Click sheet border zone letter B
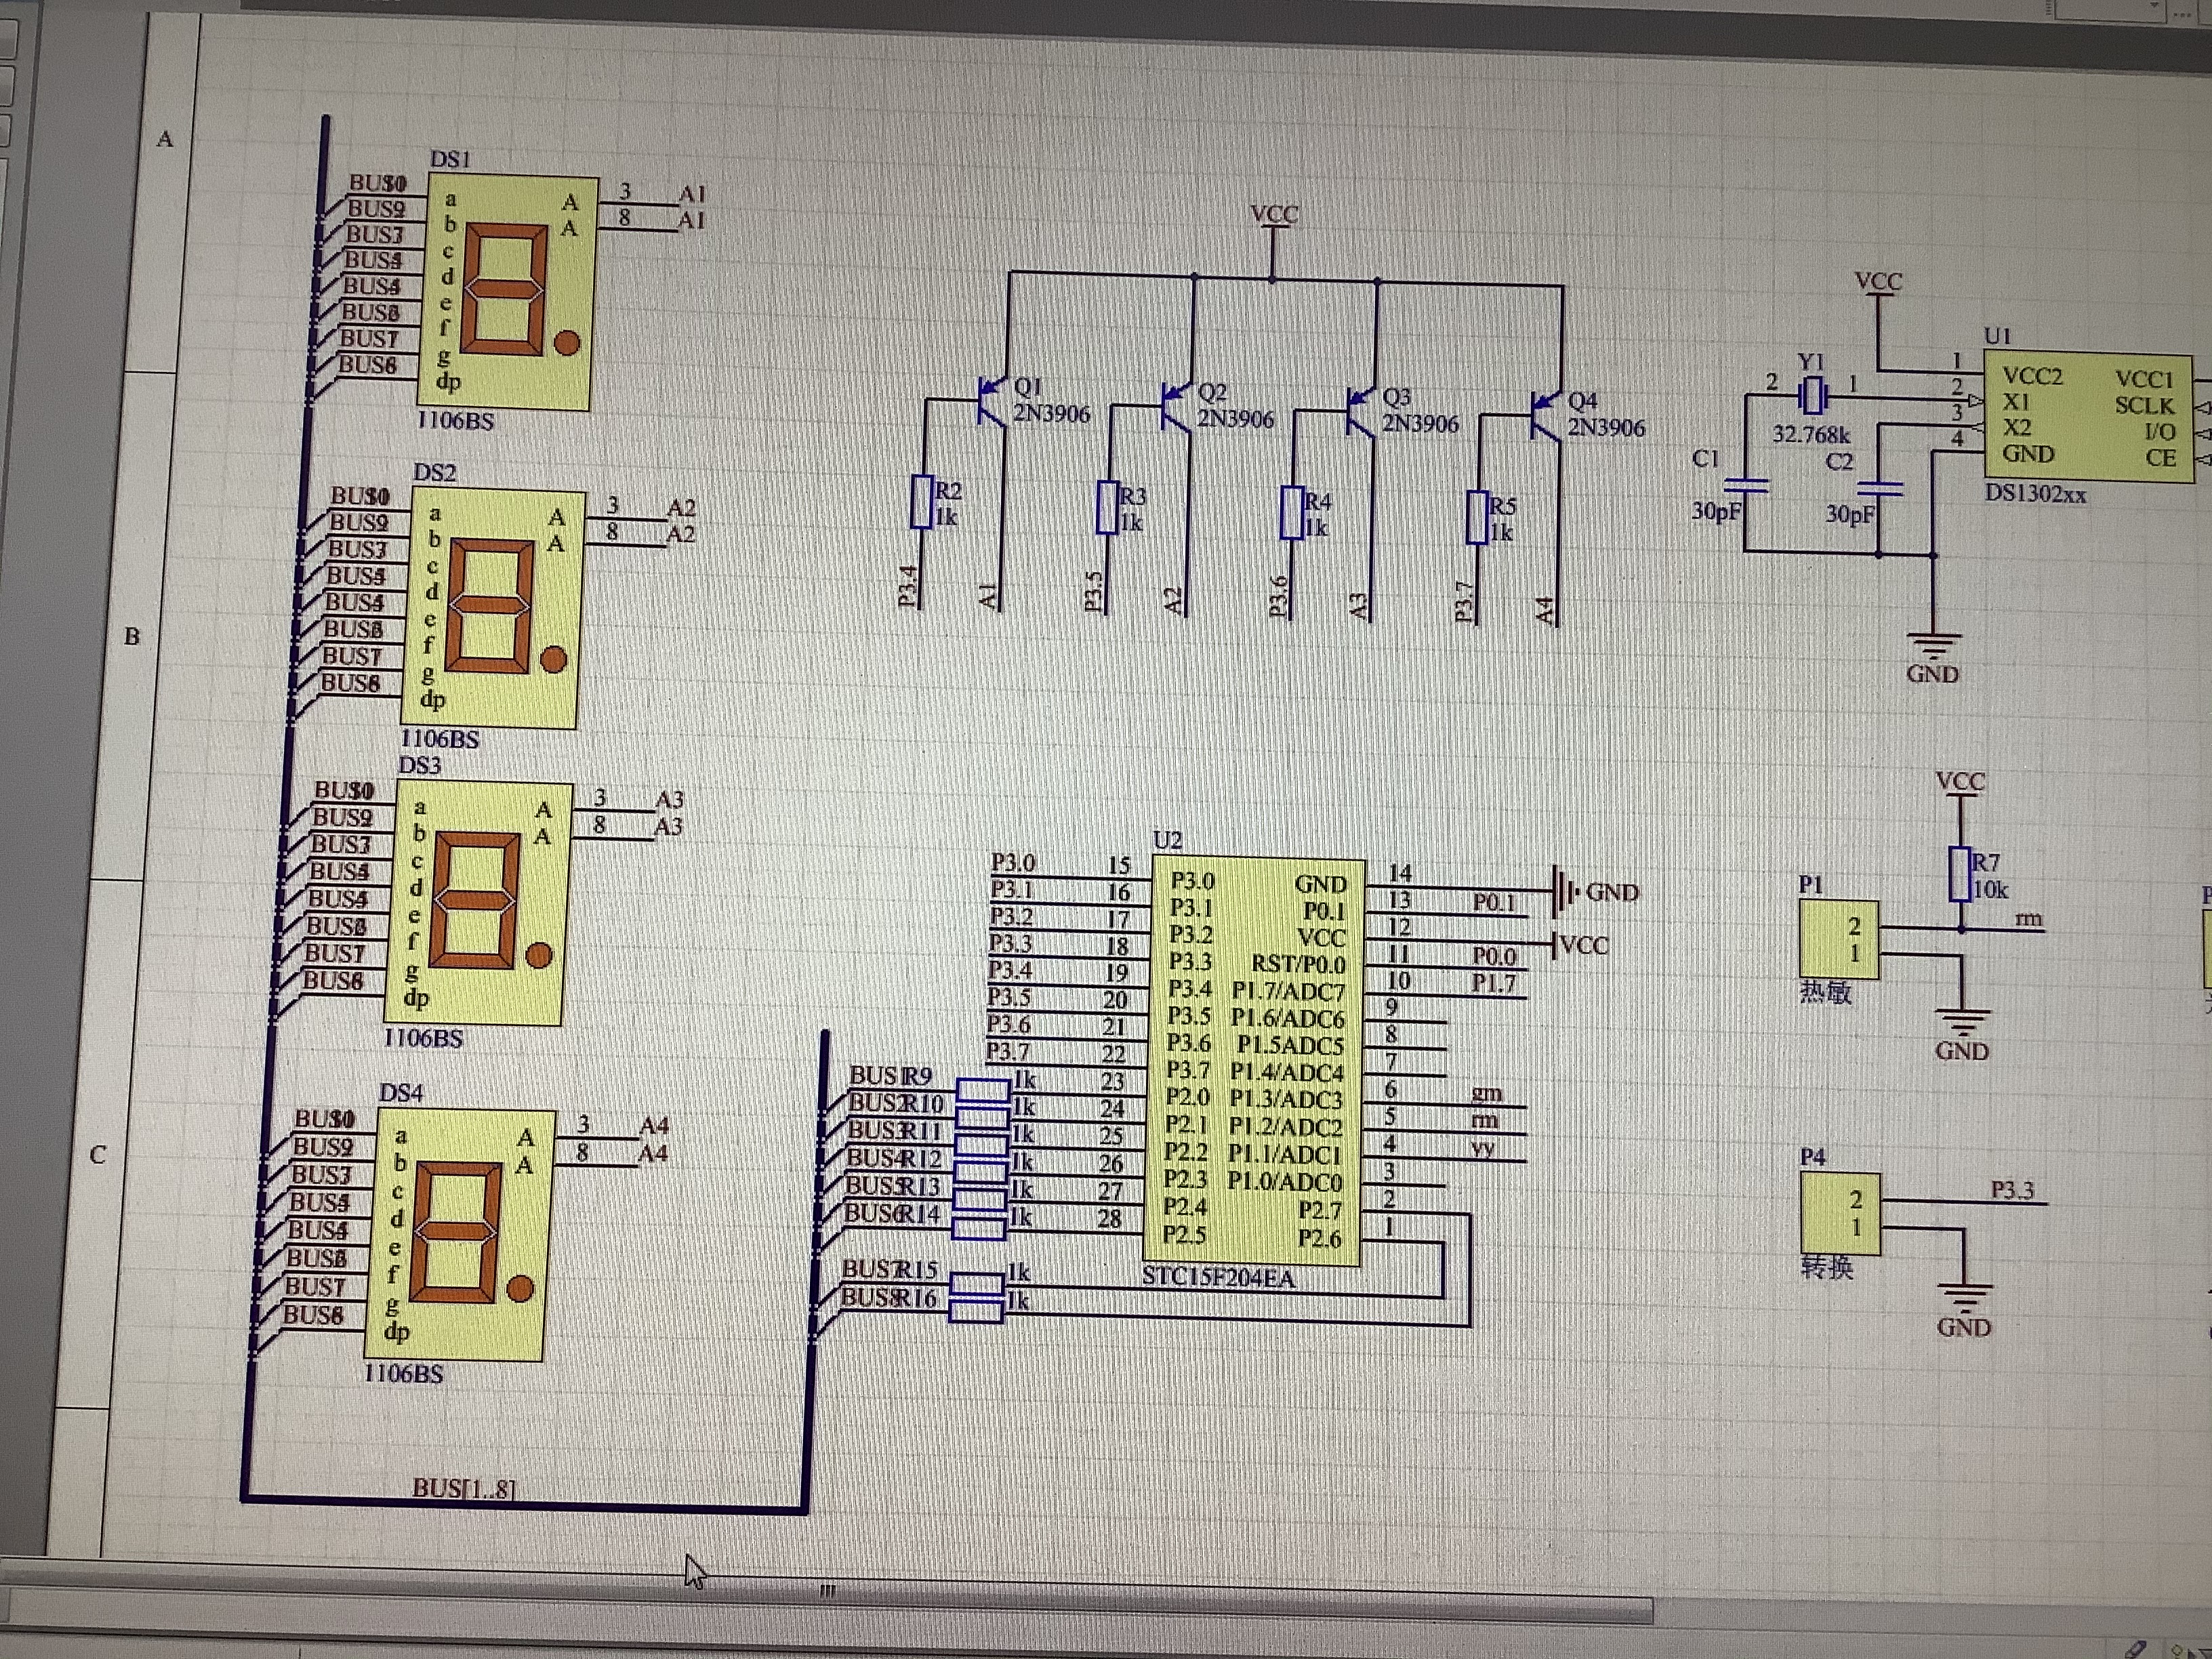2212x1659 pixels. [132, 636]
